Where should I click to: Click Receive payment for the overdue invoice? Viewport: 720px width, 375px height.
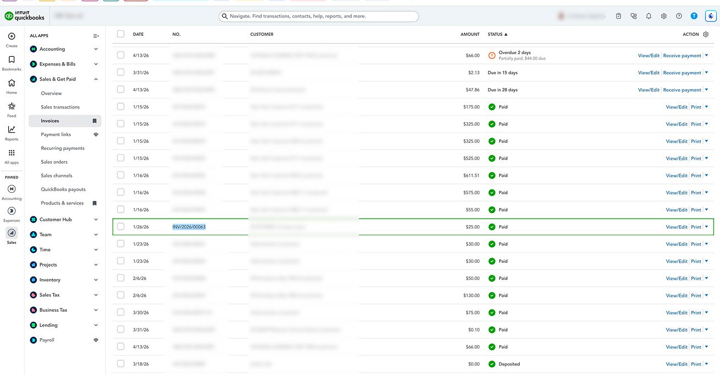682,56
